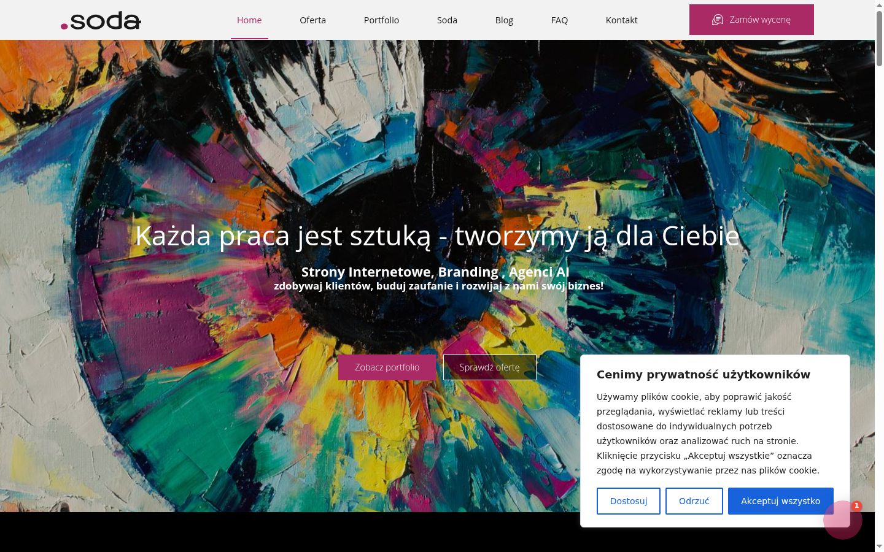Open the Portfolio menu item
Screen dimensions: 884x552
(381, 20)
